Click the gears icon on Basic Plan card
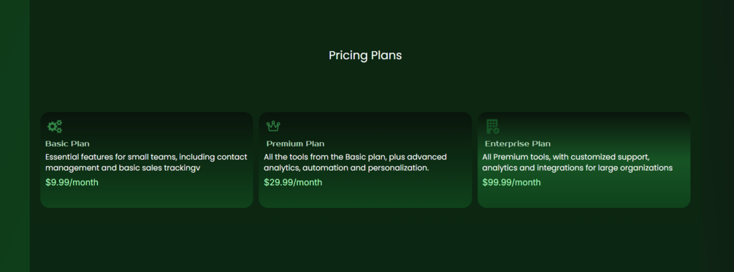This screenshot has height=272, width=734. pyautogui.click(x=55, y=126)
